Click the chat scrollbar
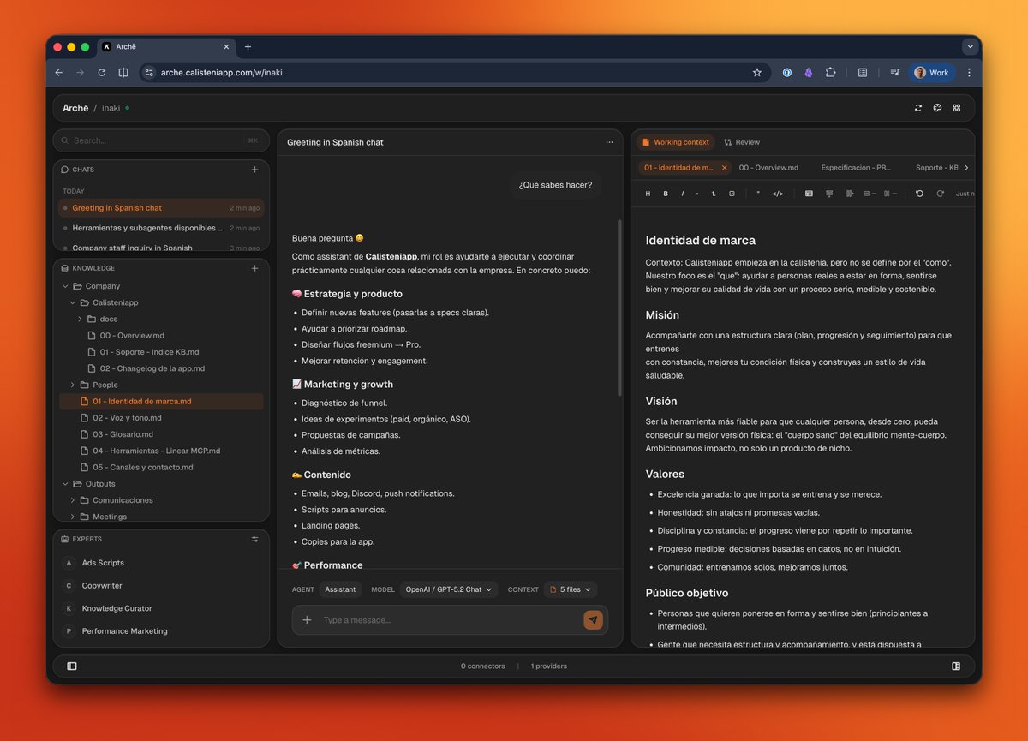Image resolution: width=1028 pixels, height=741 pixels. coord(619,307)
